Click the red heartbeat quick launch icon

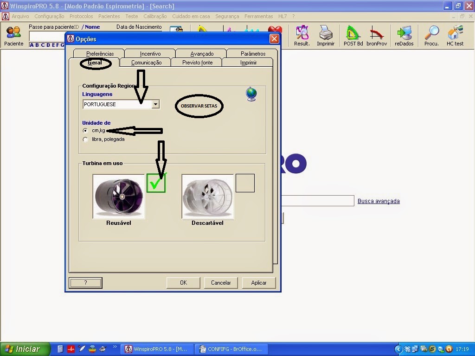coord(71,349)
